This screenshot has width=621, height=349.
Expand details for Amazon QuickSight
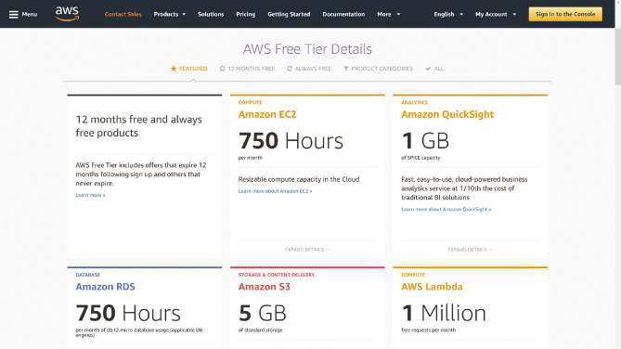[470, 250]
